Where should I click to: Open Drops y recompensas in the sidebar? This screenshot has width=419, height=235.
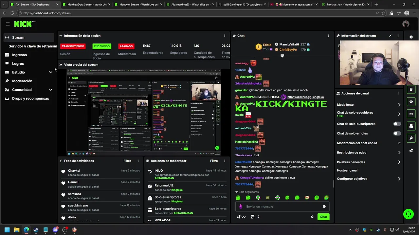(x=29, y=99)
